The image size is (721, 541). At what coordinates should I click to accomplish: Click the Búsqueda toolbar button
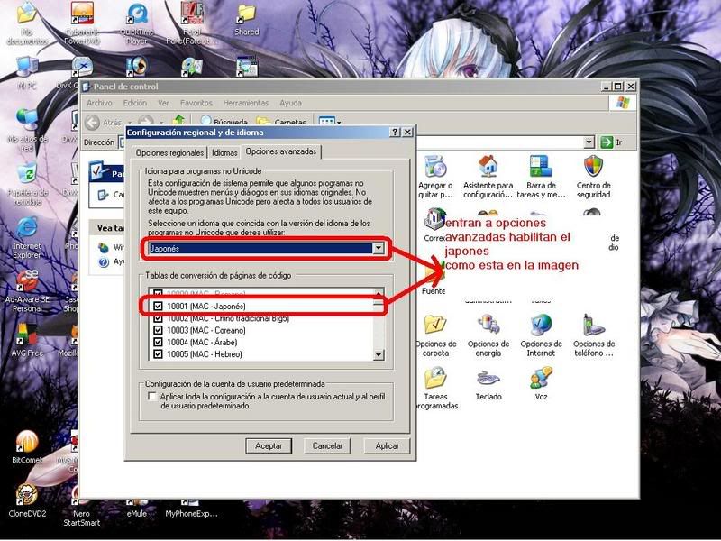[224, 122]
